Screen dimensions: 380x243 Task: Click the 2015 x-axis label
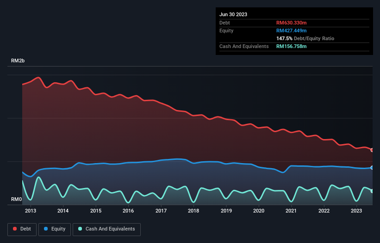pyautogui.click(x=96, y=211)
